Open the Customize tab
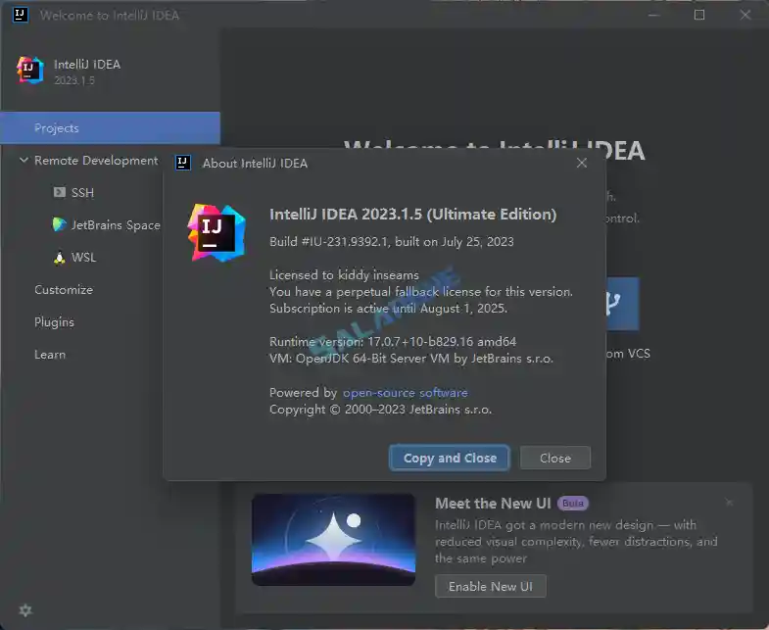Image resolution: width=769 pixels, height=630 pixels. click(64, 290)
